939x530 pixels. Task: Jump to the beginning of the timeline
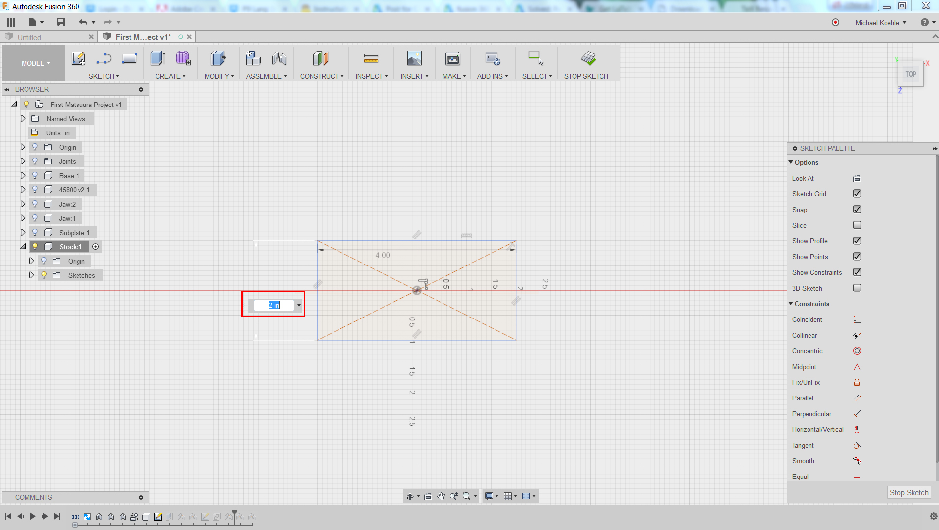(8, 516)
